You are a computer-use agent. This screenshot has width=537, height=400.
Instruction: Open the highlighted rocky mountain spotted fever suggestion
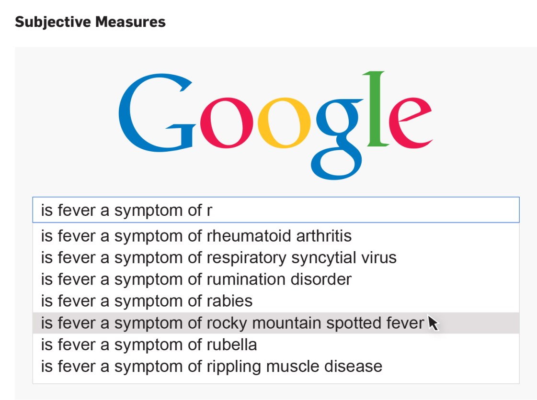pyautogui.click(x=232, y=323)
